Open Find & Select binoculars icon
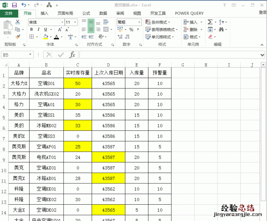This screenshot has height=221, width=267. 221,29
